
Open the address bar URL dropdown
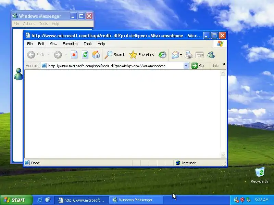pyautogui.click(x=186, y=66)
